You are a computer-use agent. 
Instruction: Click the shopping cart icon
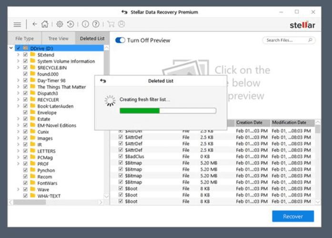click(111, 24)
